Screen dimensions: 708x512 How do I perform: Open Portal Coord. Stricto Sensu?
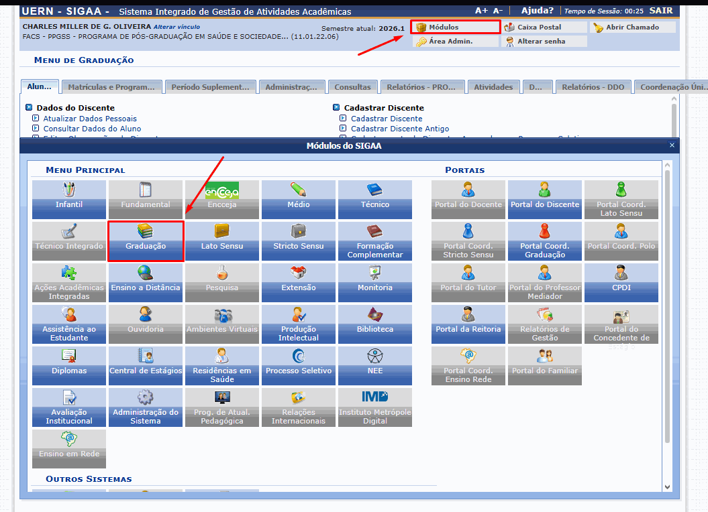click(x=468, y=241)
